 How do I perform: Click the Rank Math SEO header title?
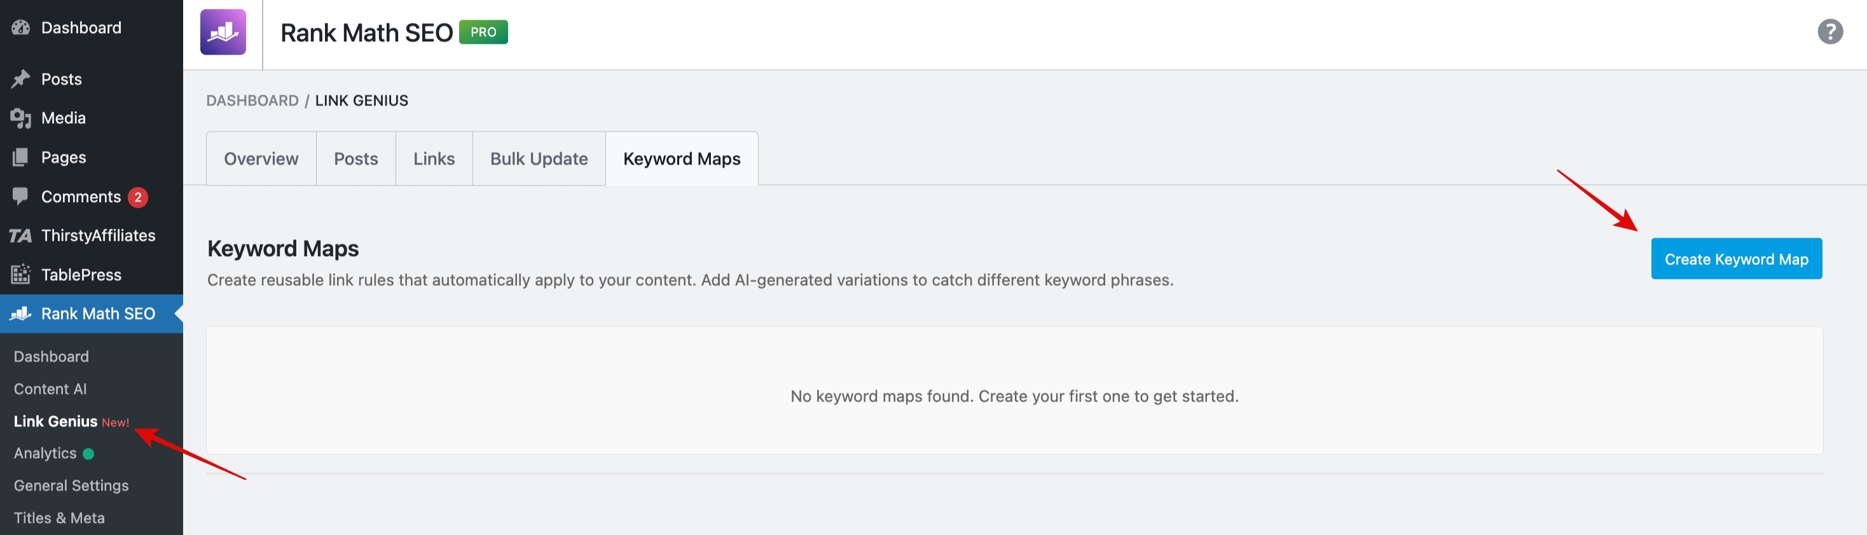point(367,32)
